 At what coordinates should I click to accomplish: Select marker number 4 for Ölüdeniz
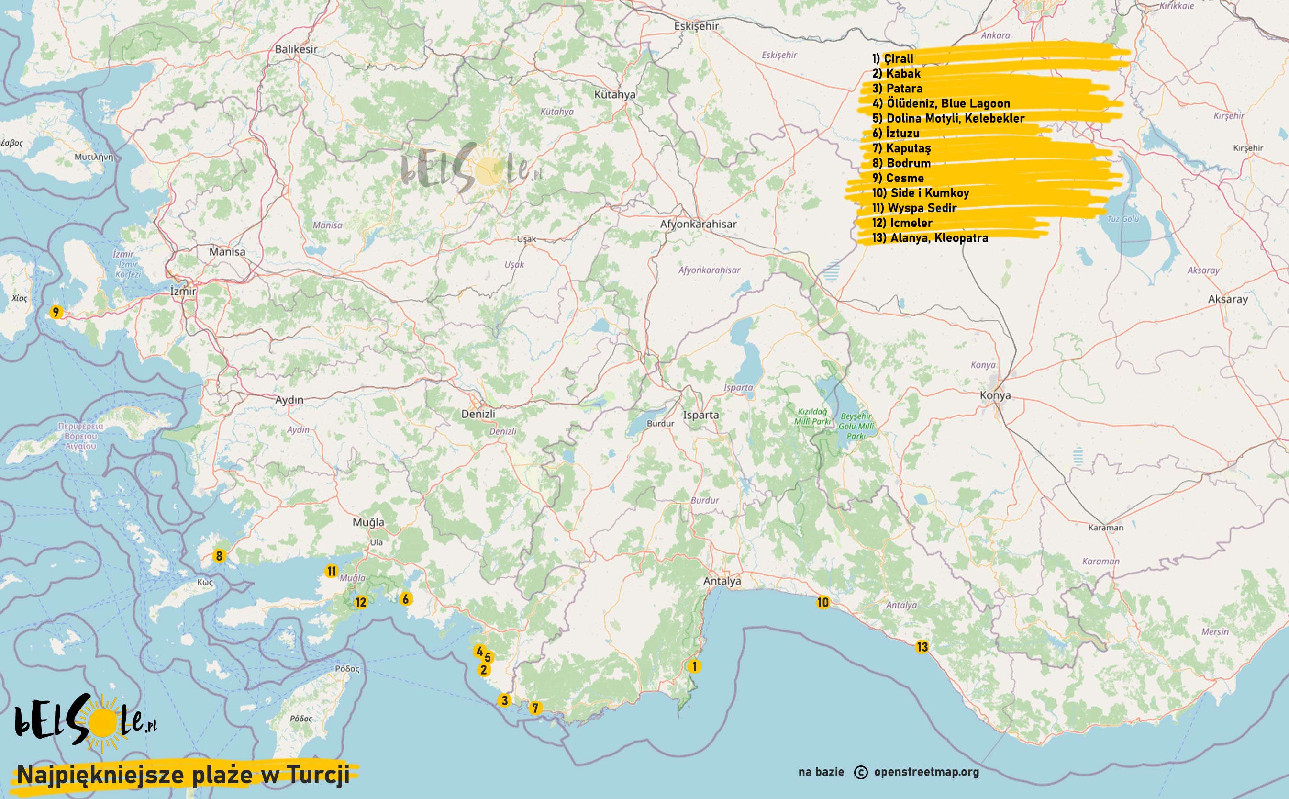tap(479, 652)
